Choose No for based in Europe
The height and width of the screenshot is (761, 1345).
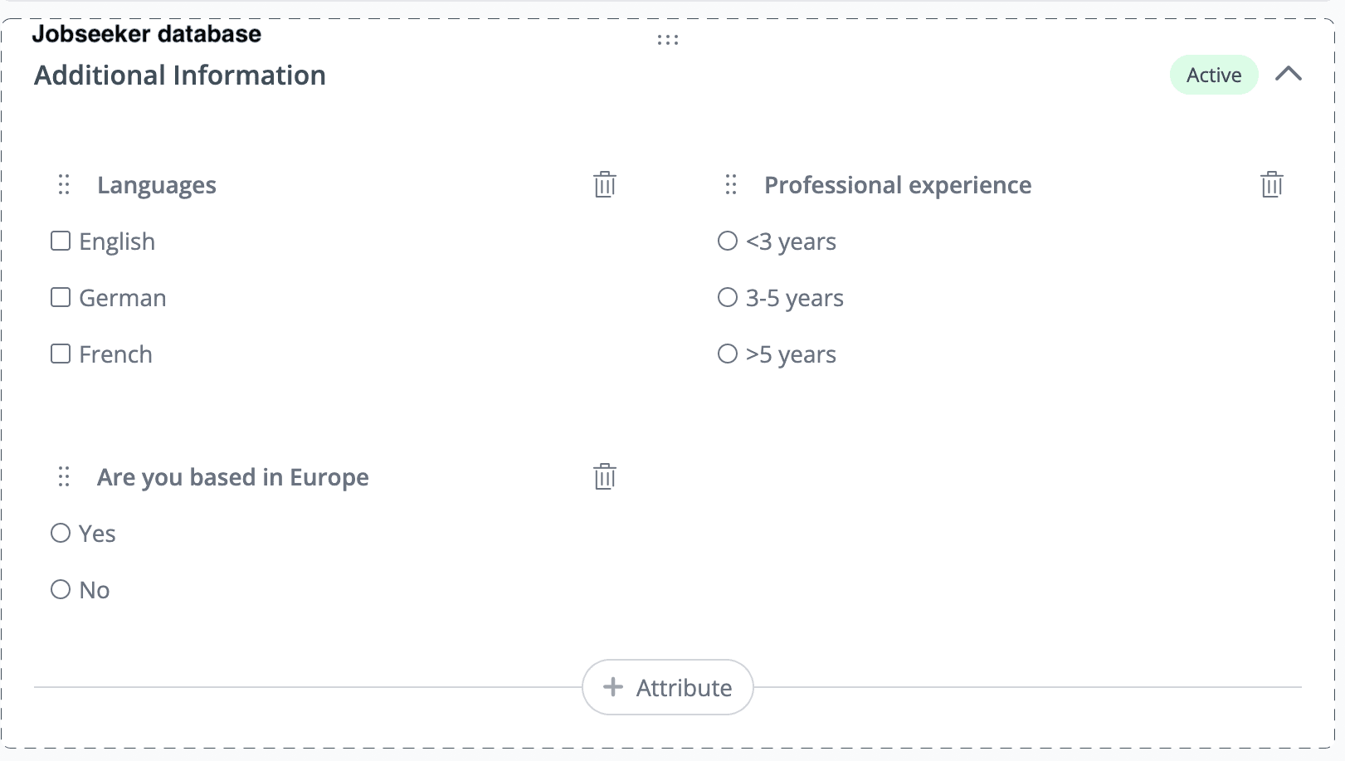[x=61, y=589]
